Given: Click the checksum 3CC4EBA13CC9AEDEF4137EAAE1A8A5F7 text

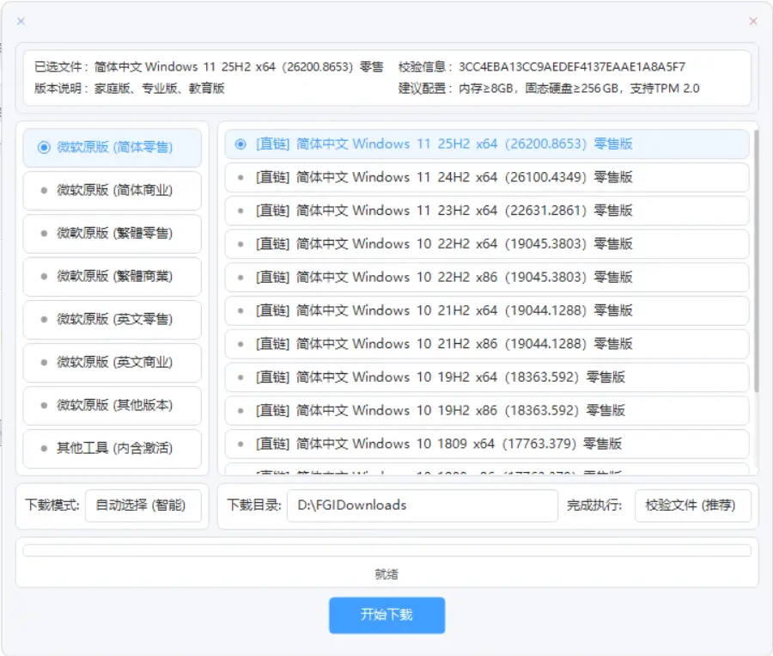Looking at the screenshot, I should 572,67.
